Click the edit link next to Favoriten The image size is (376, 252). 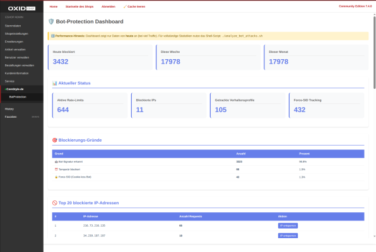pyautogui.click(x=35, y=117)
